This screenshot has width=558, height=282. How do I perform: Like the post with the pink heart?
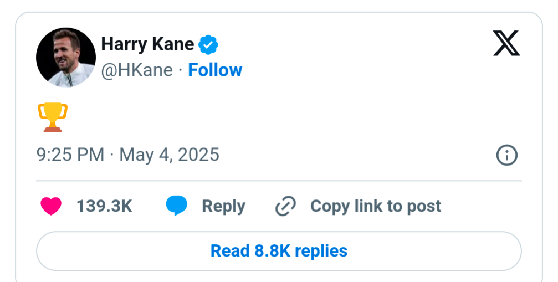tap(51, 206)
